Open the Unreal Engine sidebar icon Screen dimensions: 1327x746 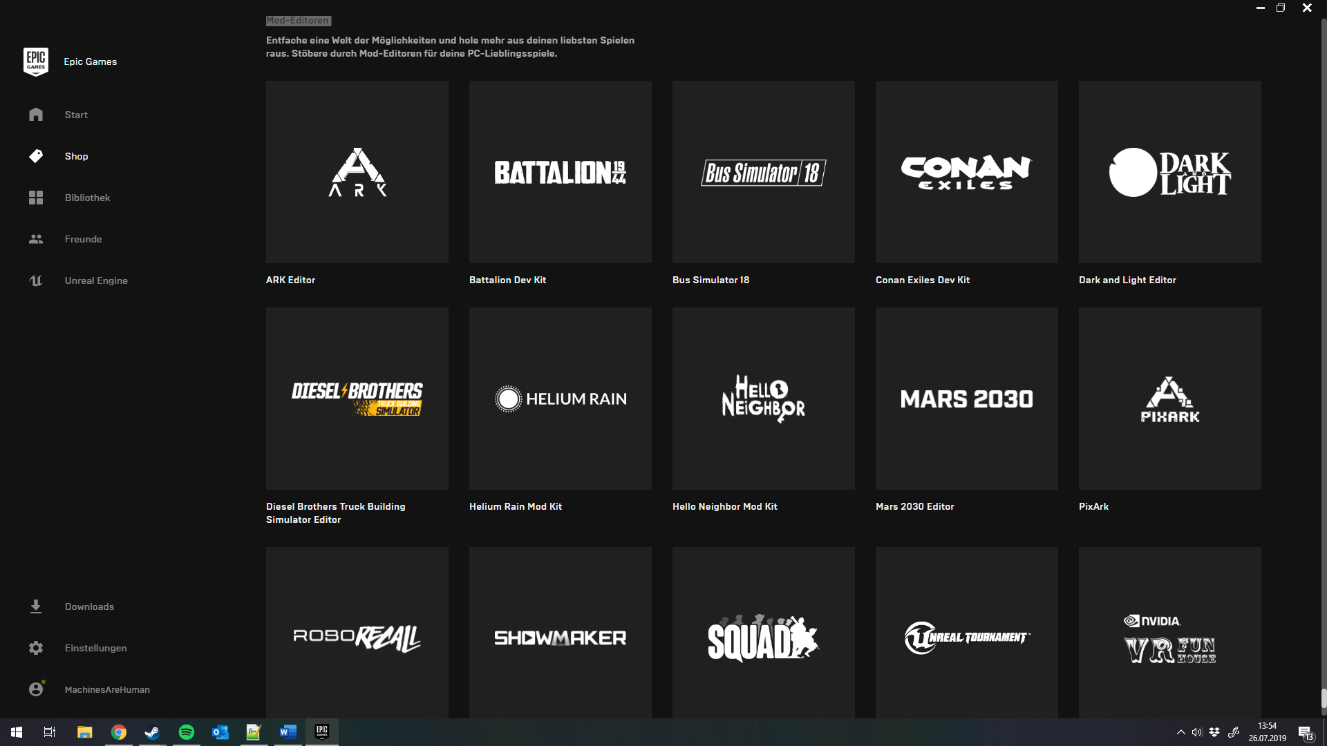[x=36, y=280]
